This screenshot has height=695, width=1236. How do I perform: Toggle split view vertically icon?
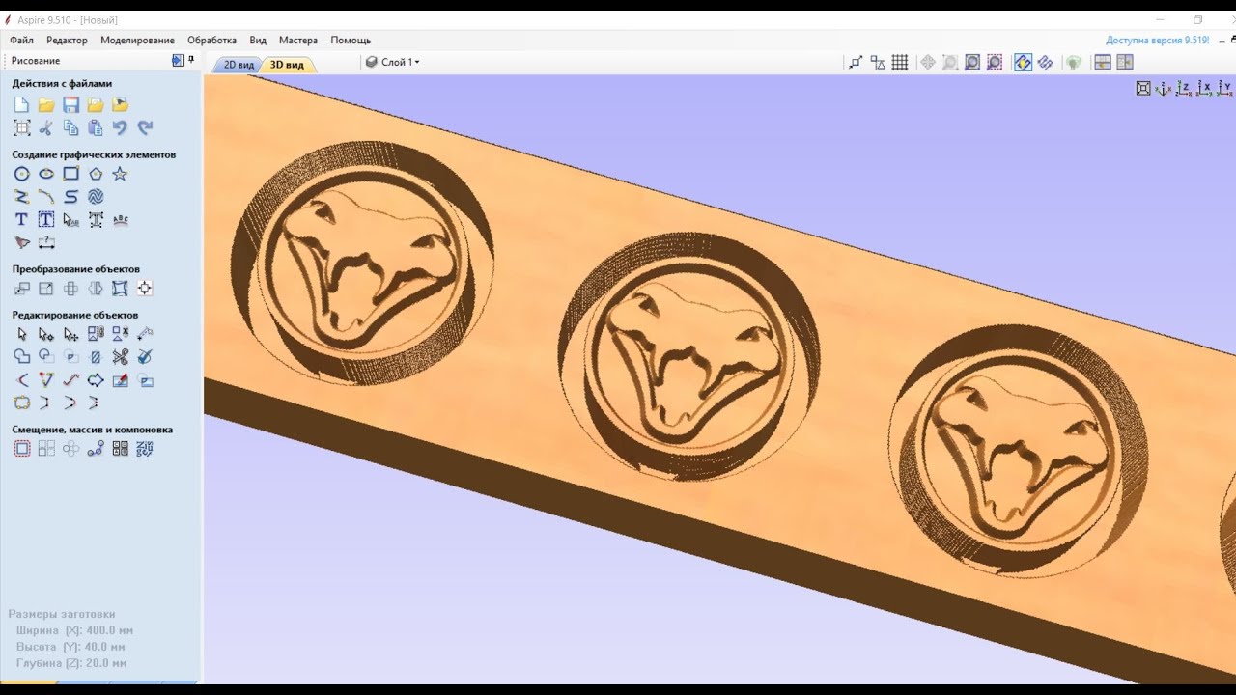coord(1125,62)
